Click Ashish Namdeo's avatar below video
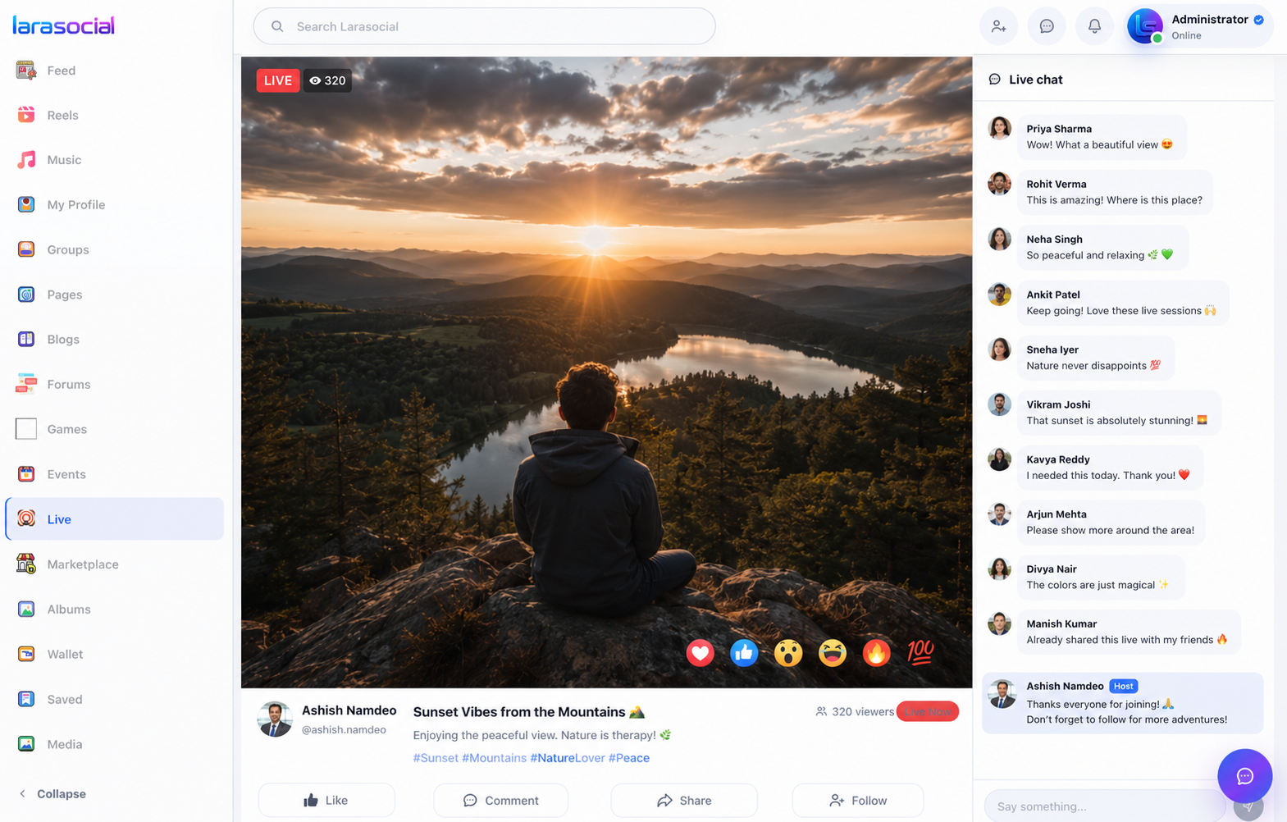1287x822 pixels. [x=275, y=719]
